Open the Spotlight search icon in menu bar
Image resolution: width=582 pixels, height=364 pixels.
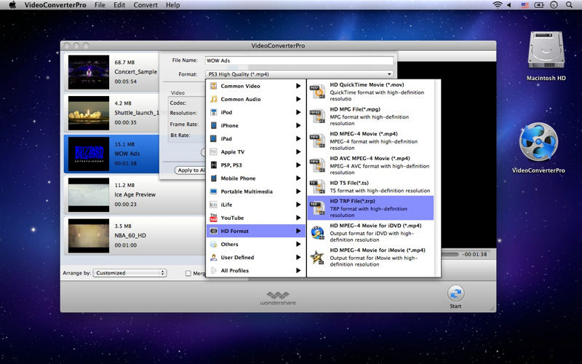[569, 5]
